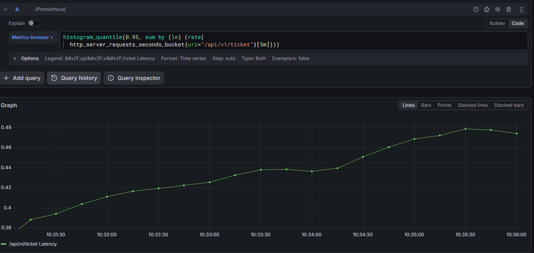Click the Exemplars: false option text

pos(291,58)
